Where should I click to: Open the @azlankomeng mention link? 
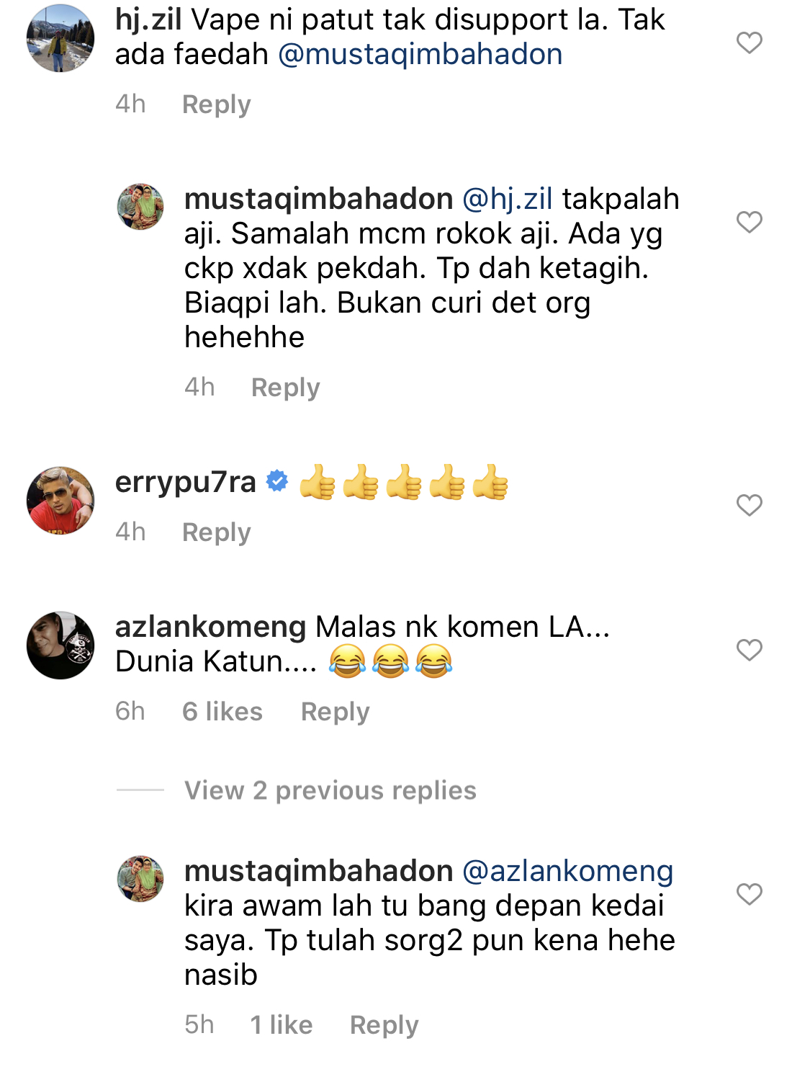pyautogui.click(x=567, y=872)
